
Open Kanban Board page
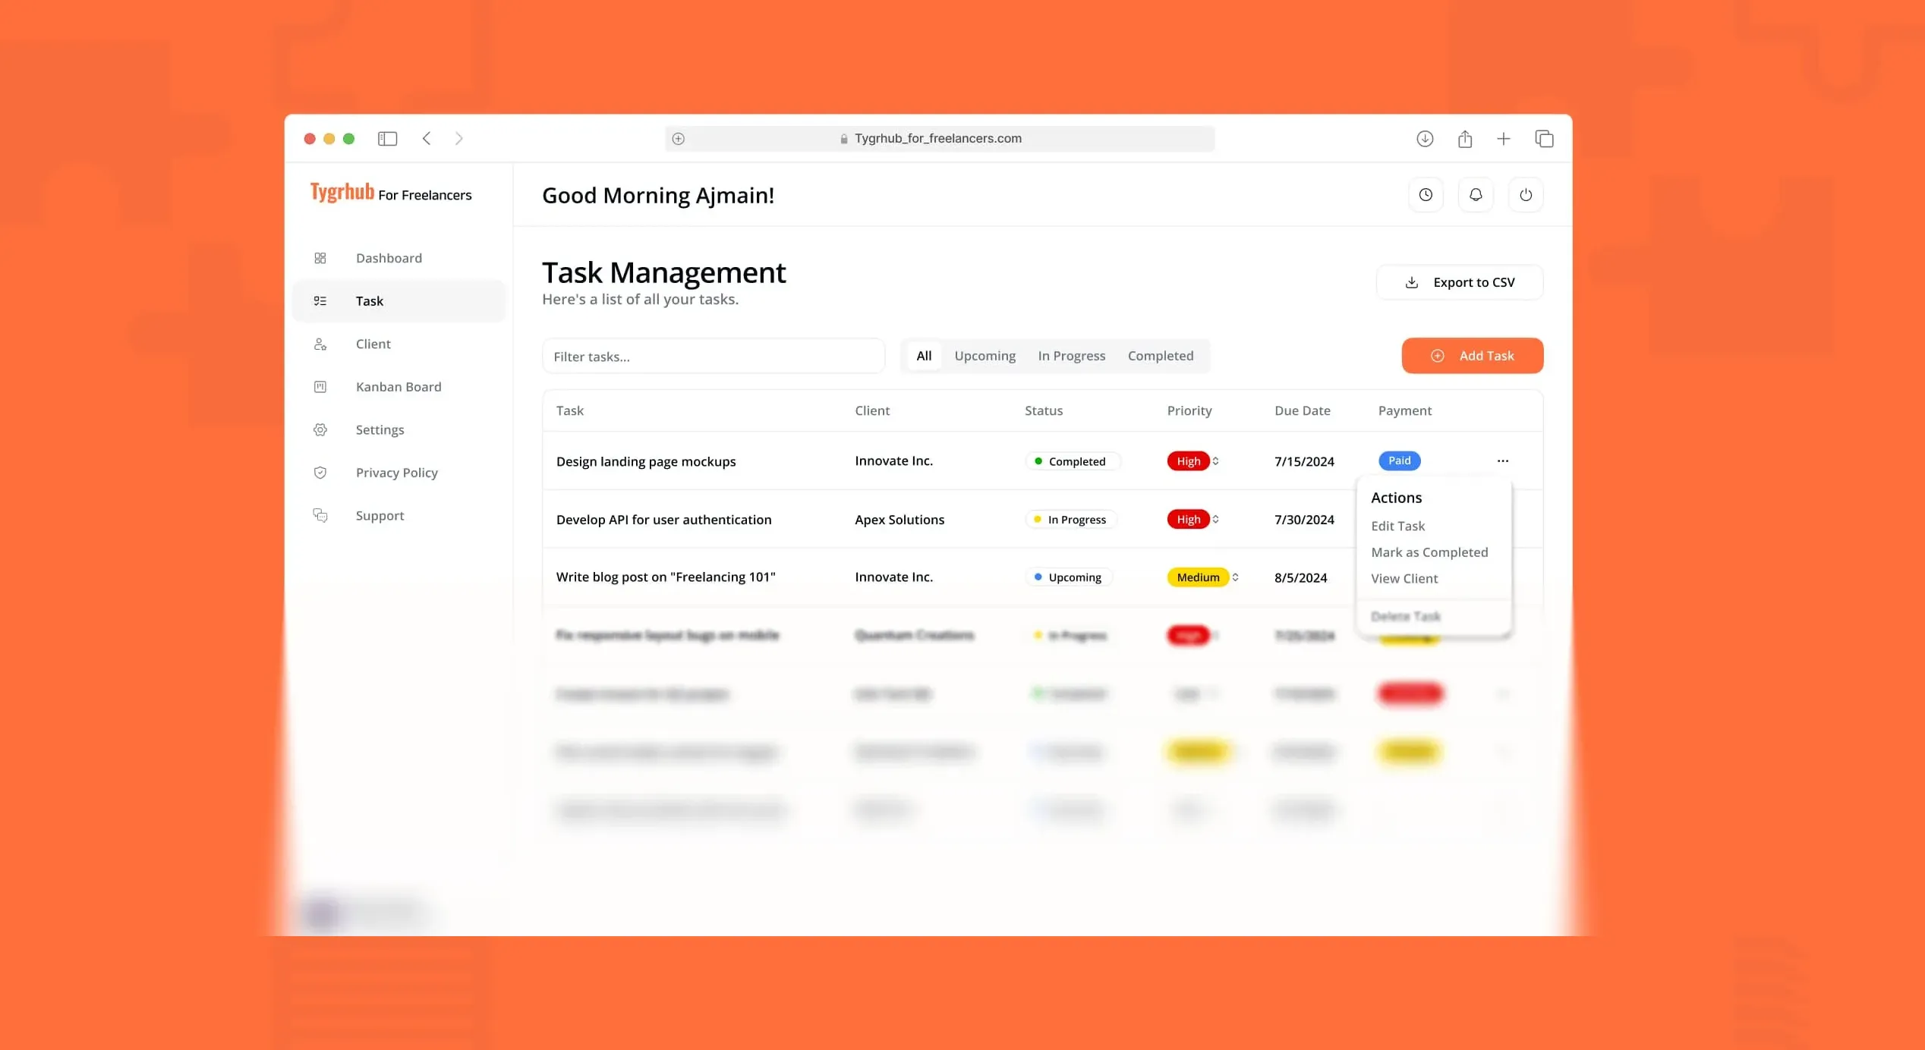pyautogui.click(x=399, y=387)
